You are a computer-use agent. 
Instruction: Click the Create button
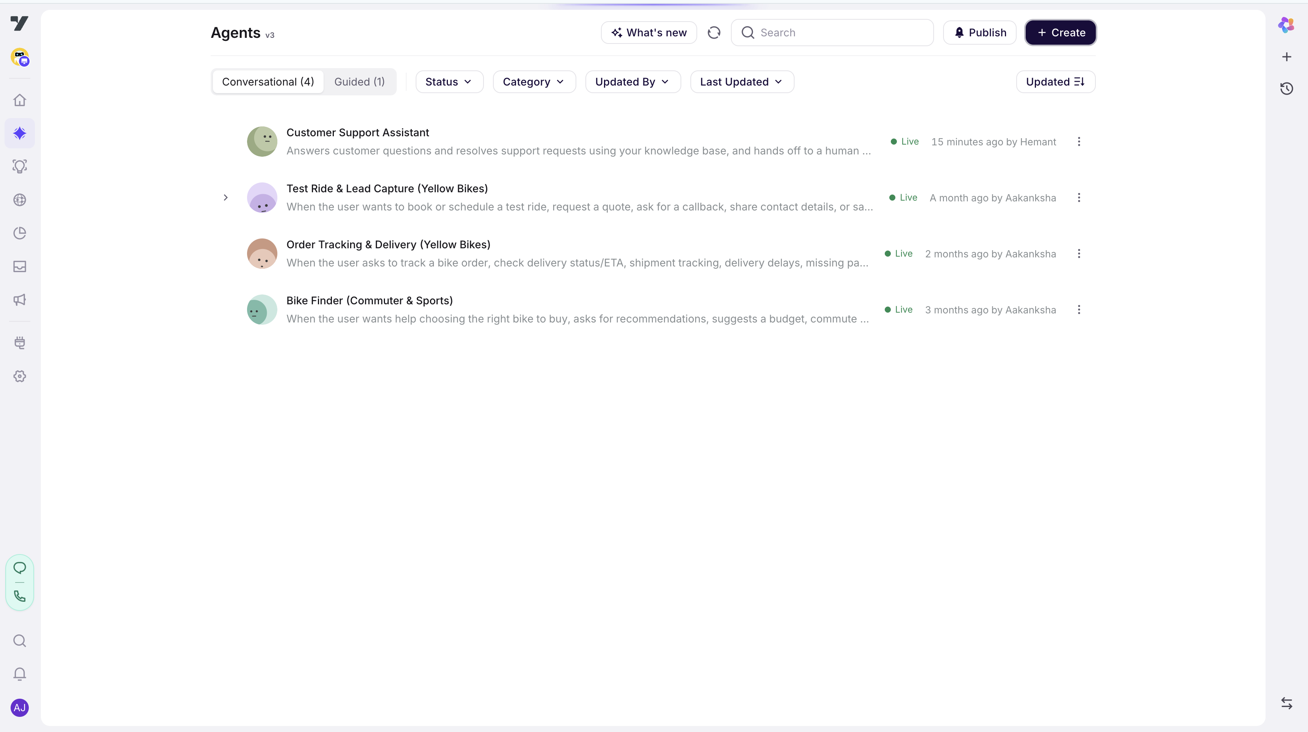(1060, 33)
